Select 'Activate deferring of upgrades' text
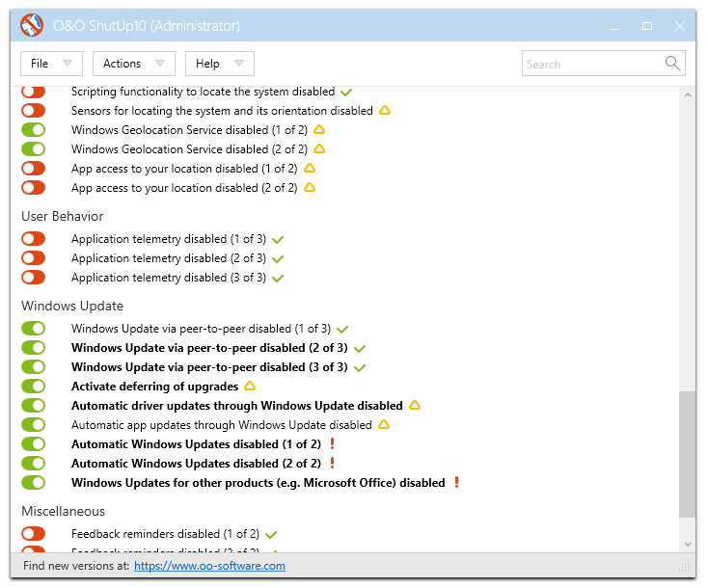 coord(155,387)
